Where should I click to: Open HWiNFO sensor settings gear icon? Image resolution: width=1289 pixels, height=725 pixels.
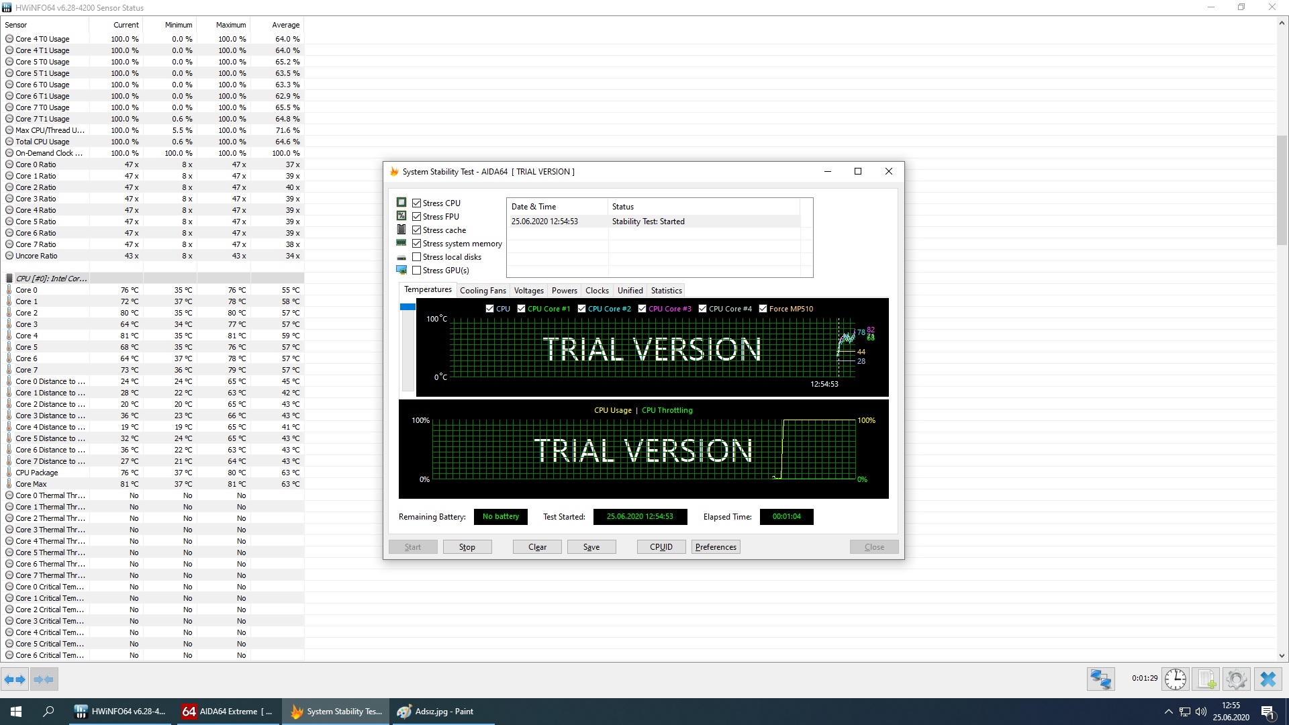pyautogui.click(x=1237, y=679)
